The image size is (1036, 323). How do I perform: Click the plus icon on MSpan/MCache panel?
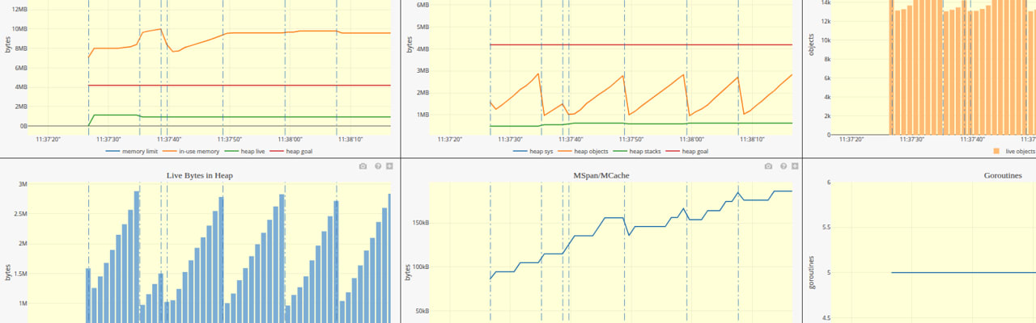[x=796, y=166]
